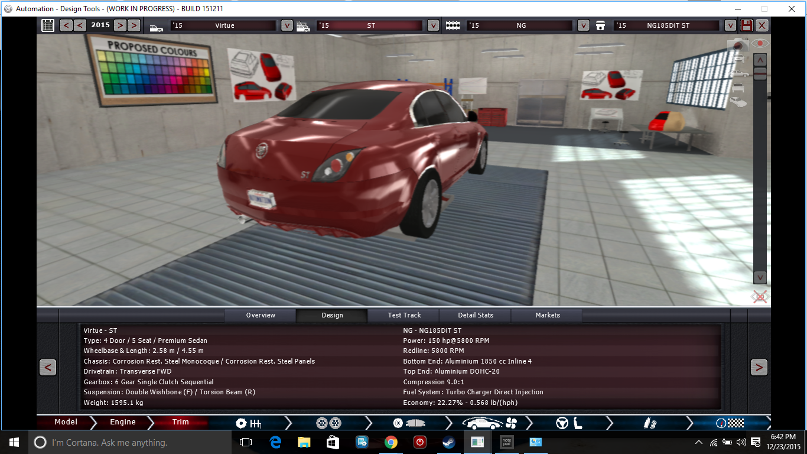807x454 pixels.
Task: Open Task View on the taskbar
Action: 246,442
